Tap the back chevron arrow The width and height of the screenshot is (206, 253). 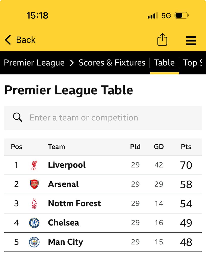pos(8,40)
